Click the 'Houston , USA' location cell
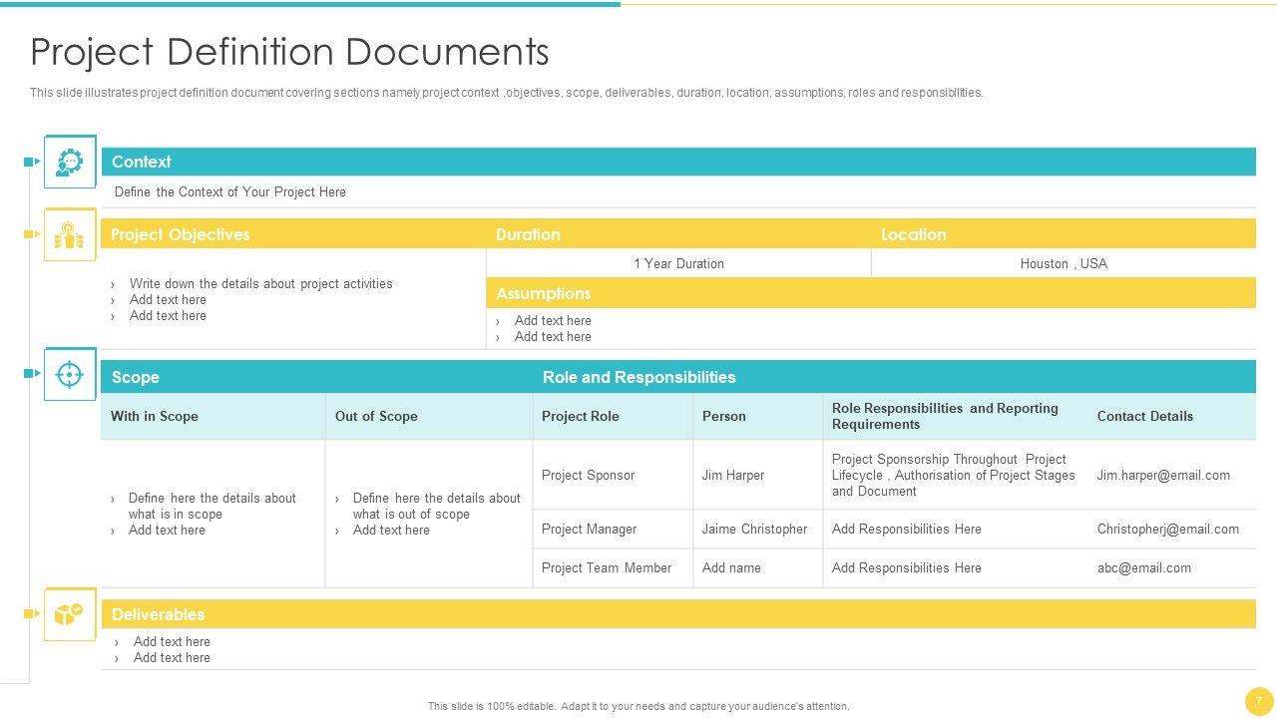 [x=1063, y=264]
